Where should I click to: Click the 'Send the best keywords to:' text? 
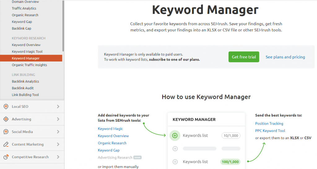pyautogui.click(x=278, y=115)
